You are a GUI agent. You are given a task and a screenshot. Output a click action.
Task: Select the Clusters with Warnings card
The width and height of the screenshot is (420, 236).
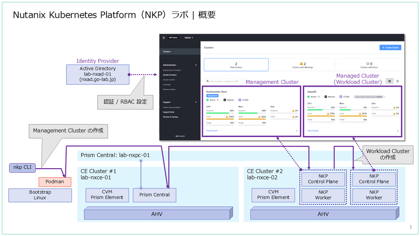(x=302, y=65)
